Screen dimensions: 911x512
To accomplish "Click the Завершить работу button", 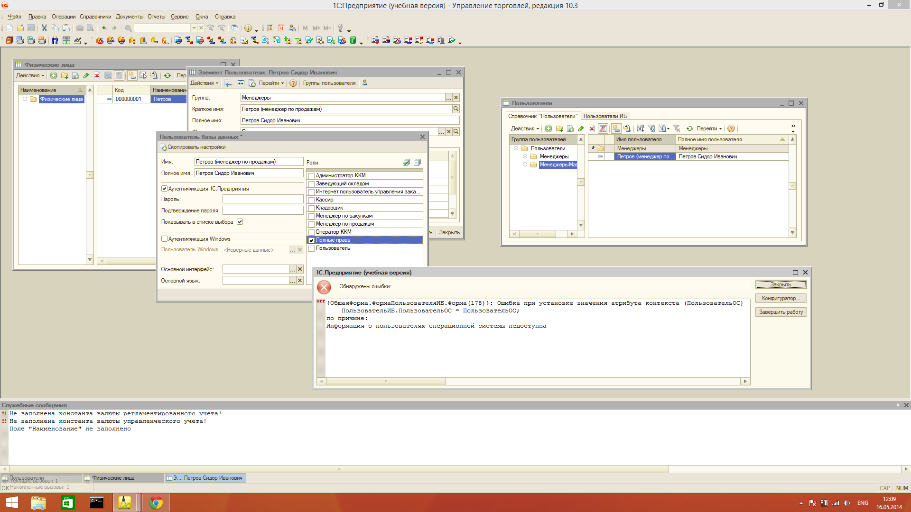I will [x=781, y=312].
